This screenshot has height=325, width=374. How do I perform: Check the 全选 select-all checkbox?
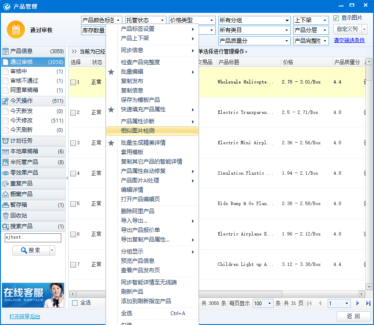pyautogui.click(x=75, y=303)
